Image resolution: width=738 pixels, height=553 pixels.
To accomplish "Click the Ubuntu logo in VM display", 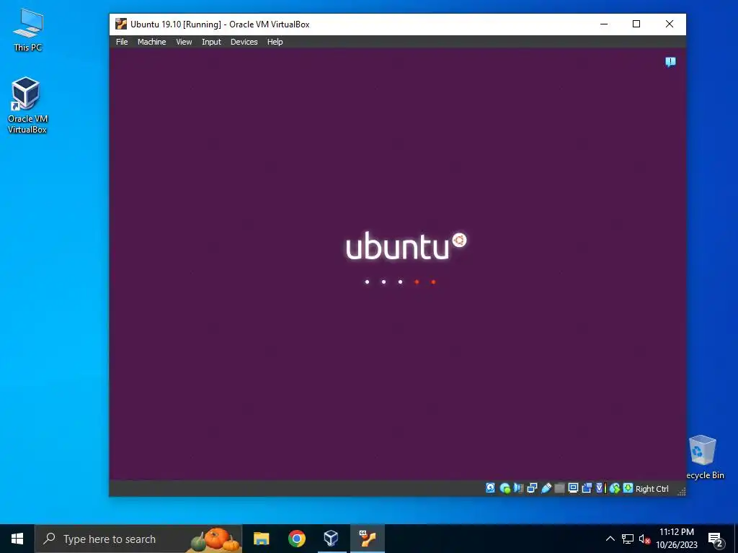I will 406,246.
